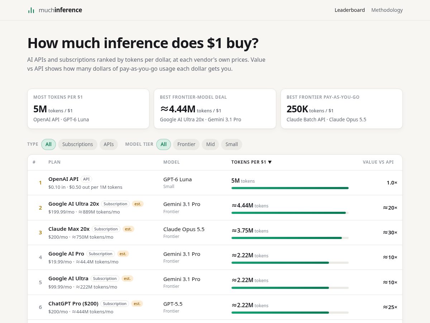
Task: Click "$99.99/mo · ≈222M tokens/mo" text
Action: click(x=83, y=287)
